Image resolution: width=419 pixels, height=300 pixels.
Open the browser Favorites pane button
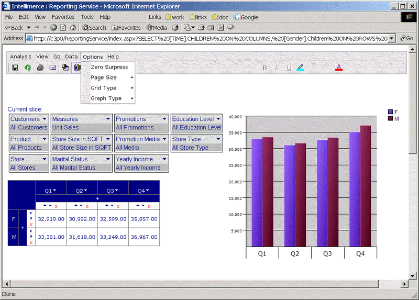[126, 28]
